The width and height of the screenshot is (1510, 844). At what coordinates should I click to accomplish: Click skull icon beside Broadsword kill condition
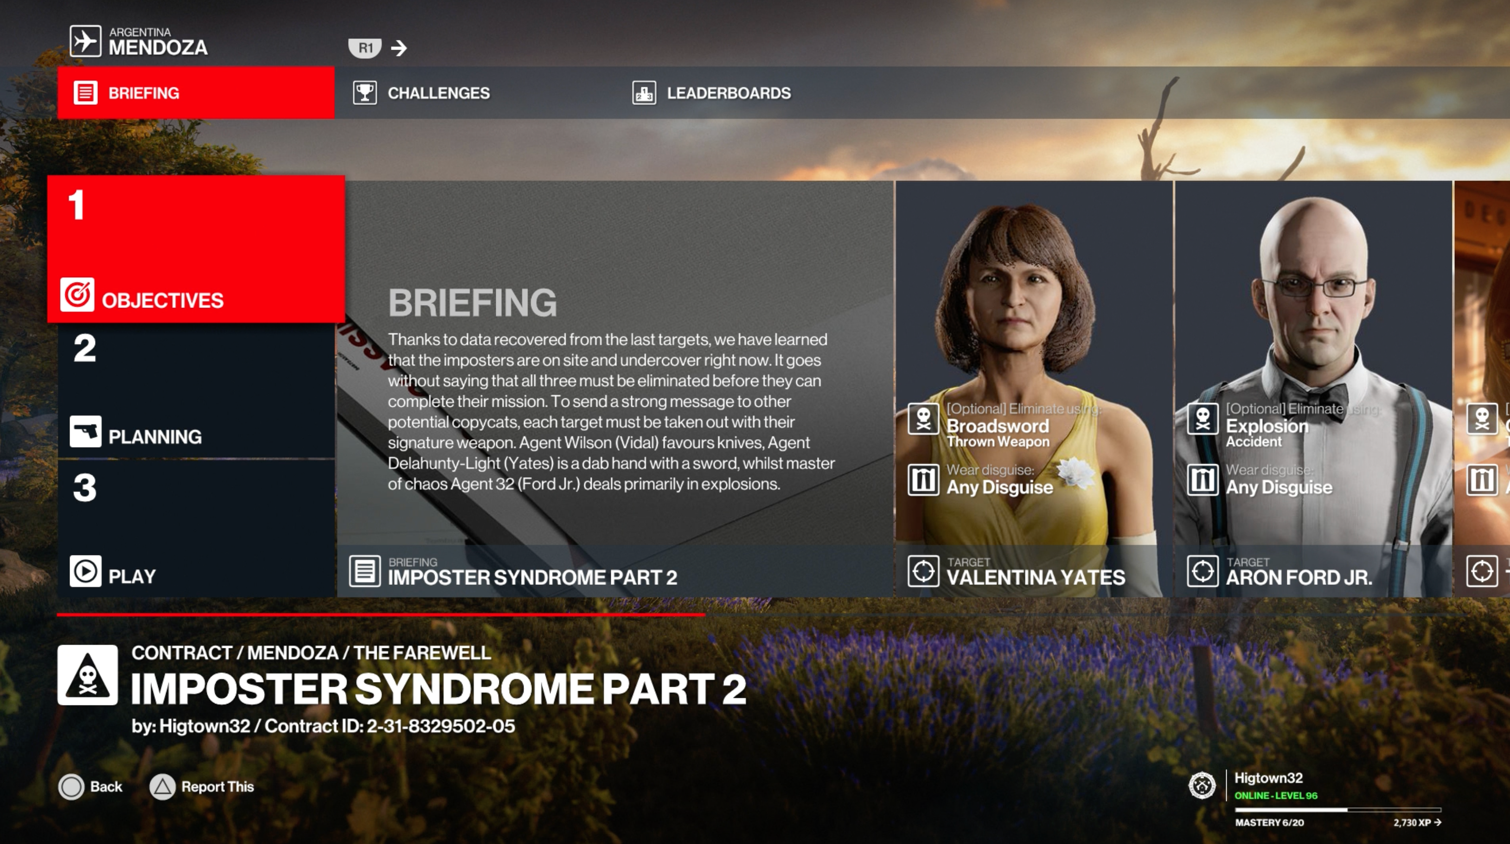tap(923, 418)
